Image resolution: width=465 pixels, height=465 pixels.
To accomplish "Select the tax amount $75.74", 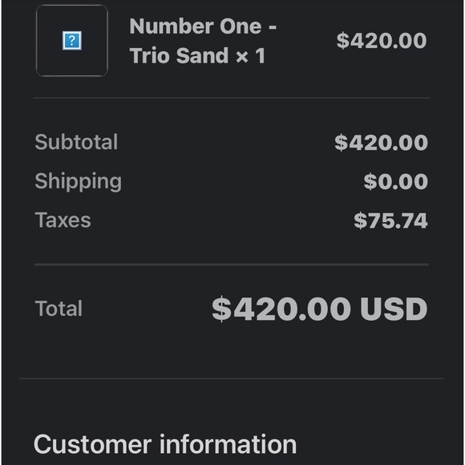I will point(390,220).
